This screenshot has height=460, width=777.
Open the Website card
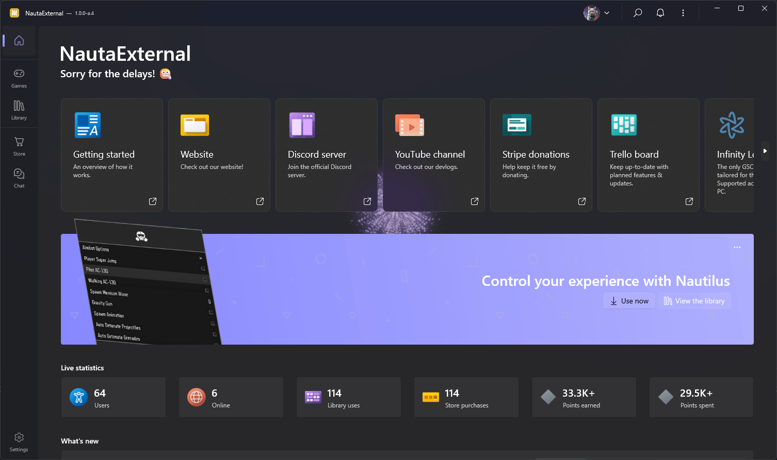[x=219, y=155]
